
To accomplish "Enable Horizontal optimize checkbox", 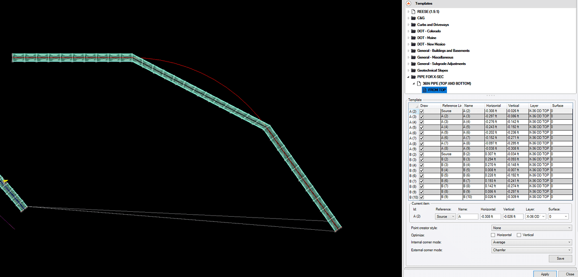I will click(493, 235).
